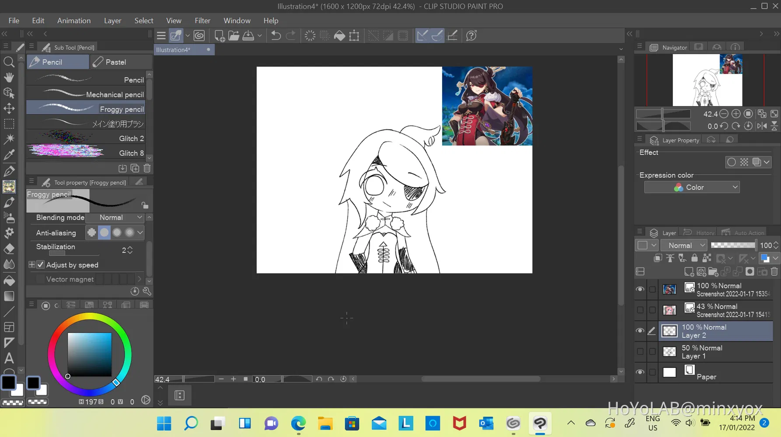
Task: Select the Text tool
Action: point(9,358)
